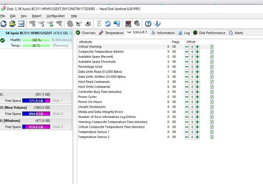The height and width of the screenshot is (184, 263).
Task: Uncheck the Critical Warning checkbox
Action: pos(212,47)
